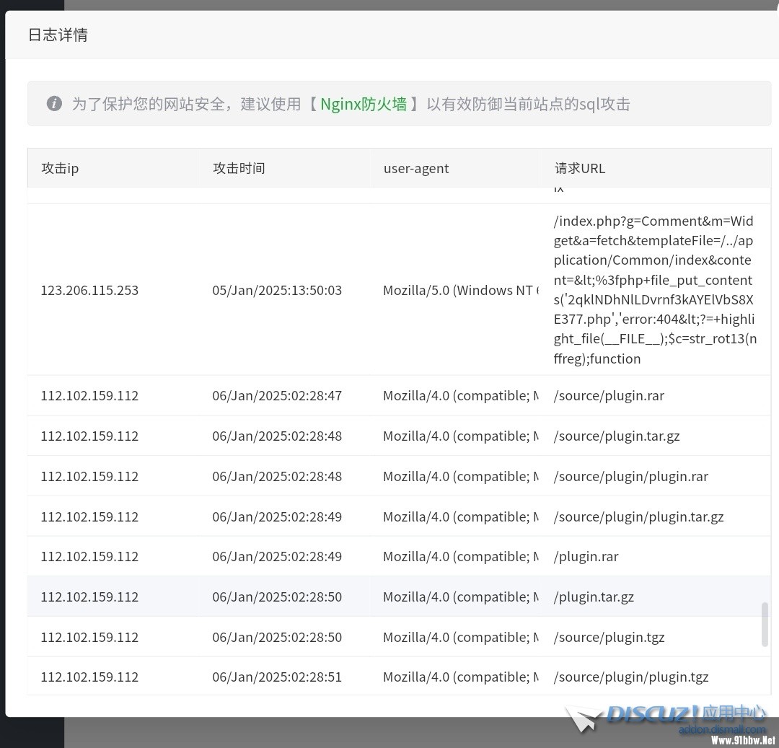Click the highlighted /plugin.tar.gz row URL
Image resolution: width=779 pixels, height=748 pixels.
tap(594, 597)
